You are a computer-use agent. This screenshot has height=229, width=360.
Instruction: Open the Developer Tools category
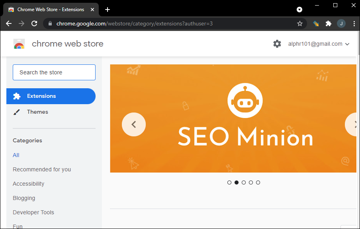point(33,212)
